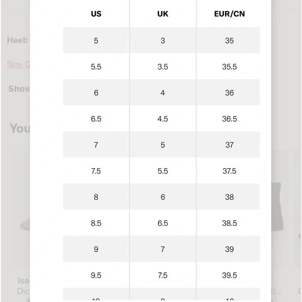Select US size 9.5 cell

coord(96,275)
